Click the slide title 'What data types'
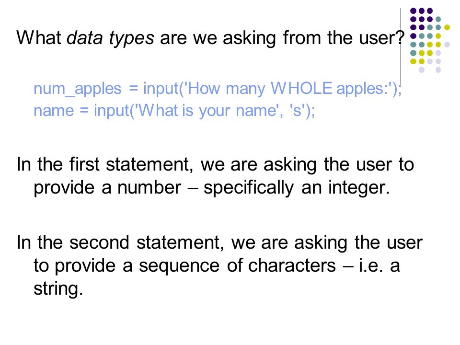The image size is (460, 345). [x=210, y=38]
